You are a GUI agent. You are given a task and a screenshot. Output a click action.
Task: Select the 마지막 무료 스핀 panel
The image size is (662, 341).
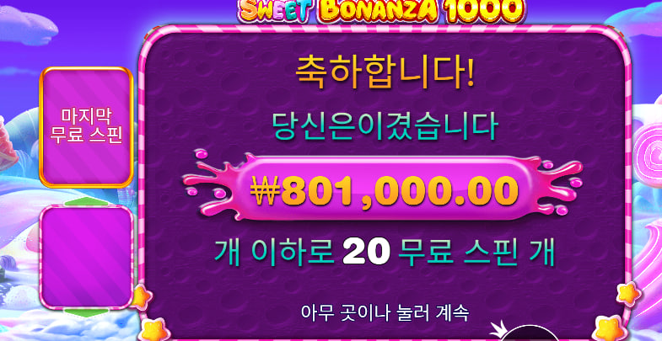87,127
